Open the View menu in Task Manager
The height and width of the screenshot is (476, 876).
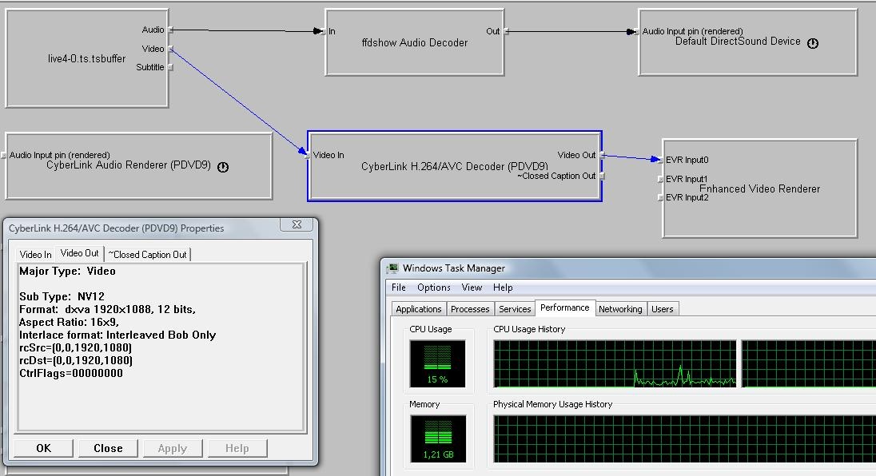point(472,288)
